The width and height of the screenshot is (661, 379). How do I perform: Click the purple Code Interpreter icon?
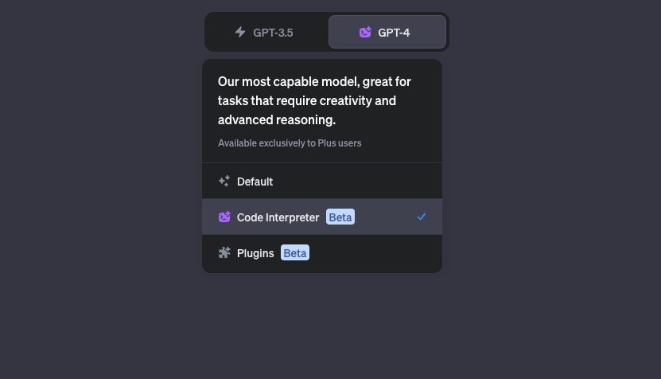[x=224, y=217]
